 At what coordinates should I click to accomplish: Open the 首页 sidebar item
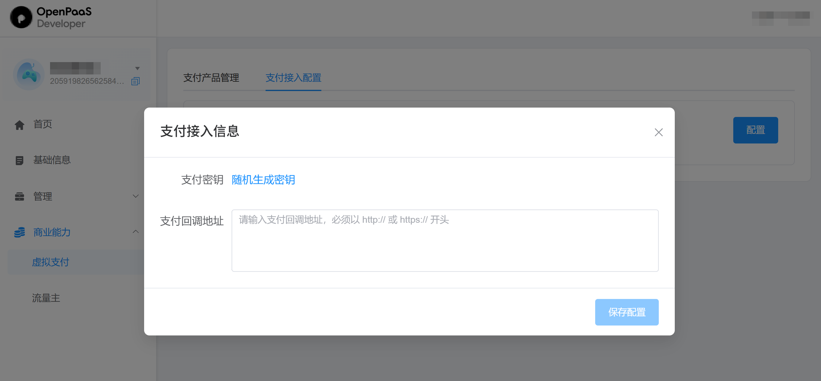pos(43,124)
